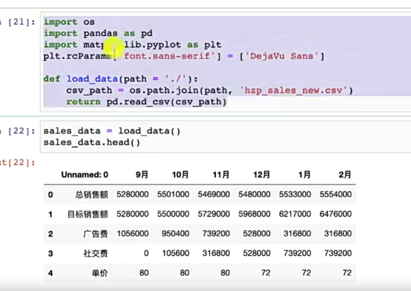The height and width of the screenshot is (291, 411).
Task: Click the 社交费 row label
Action: [x=95, y=253]
